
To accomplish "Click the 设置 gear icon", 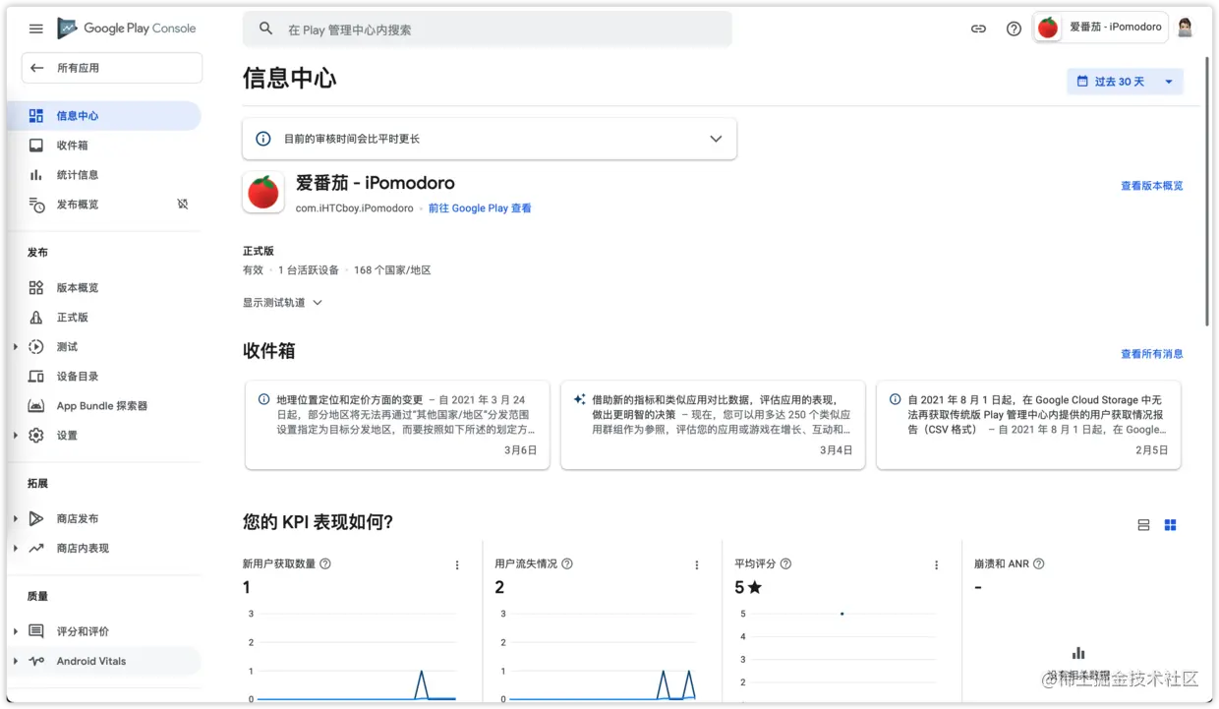I will coord(36,436).
